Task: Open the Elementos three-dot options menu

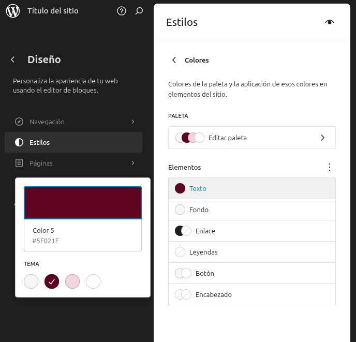Action: coord(330,167)
